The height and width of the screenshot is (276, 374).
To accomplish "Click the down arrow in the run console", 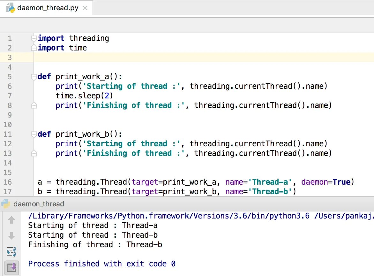I will 11,236.
